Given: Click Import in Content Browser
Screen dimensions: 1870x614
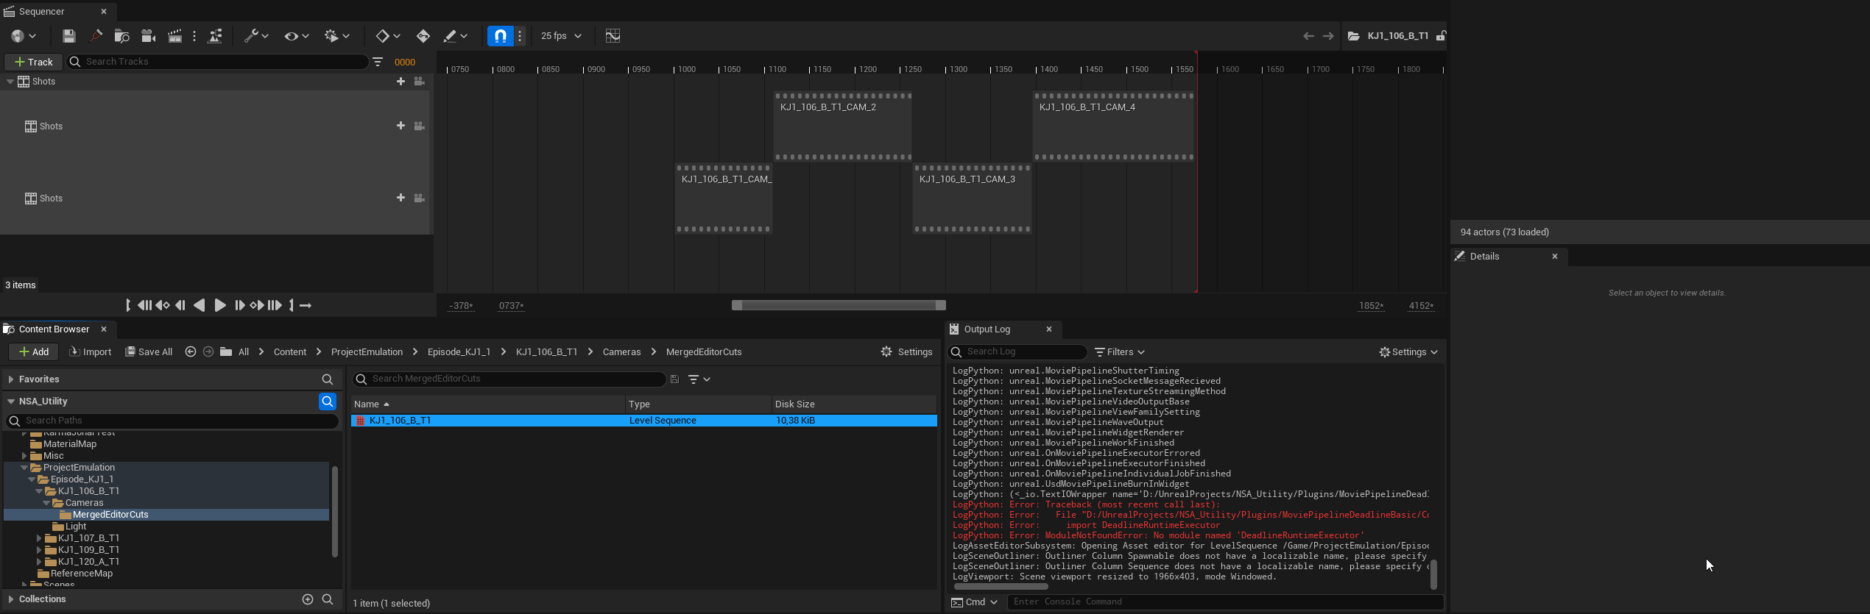Looking at the screenshot, I should (90, 352).
